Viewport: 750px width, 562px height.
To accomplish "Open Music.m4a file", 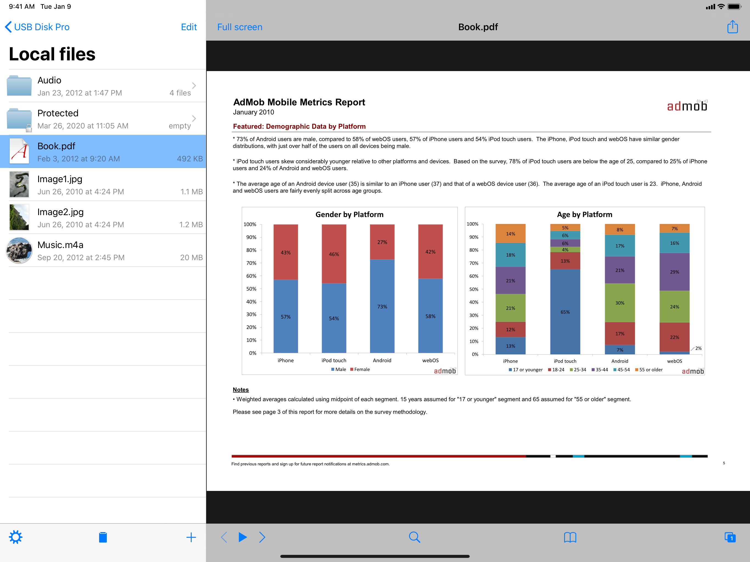I will (103, 250).
